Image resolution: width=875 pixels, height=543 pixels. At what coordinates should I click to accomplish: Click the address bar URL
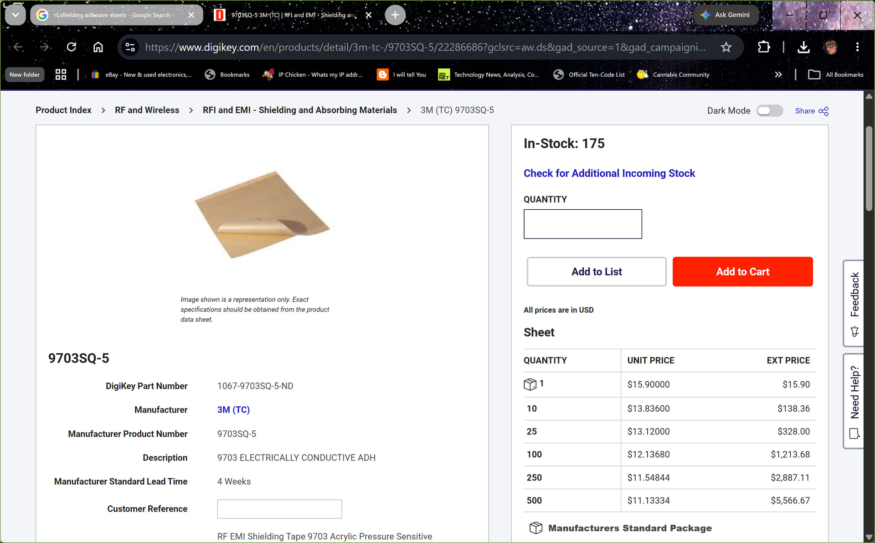coord(425,47)
